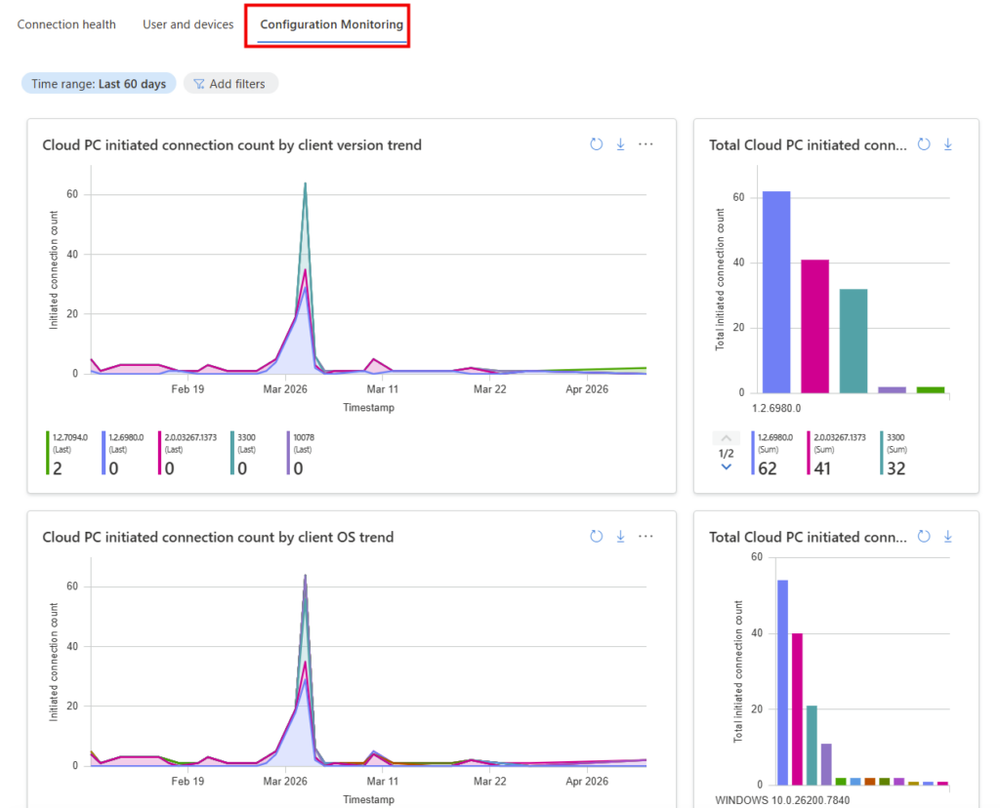This screenshot has width=1000, height=808.
Task: Switch to the User and devices tab
Action: tap(187, 24)
